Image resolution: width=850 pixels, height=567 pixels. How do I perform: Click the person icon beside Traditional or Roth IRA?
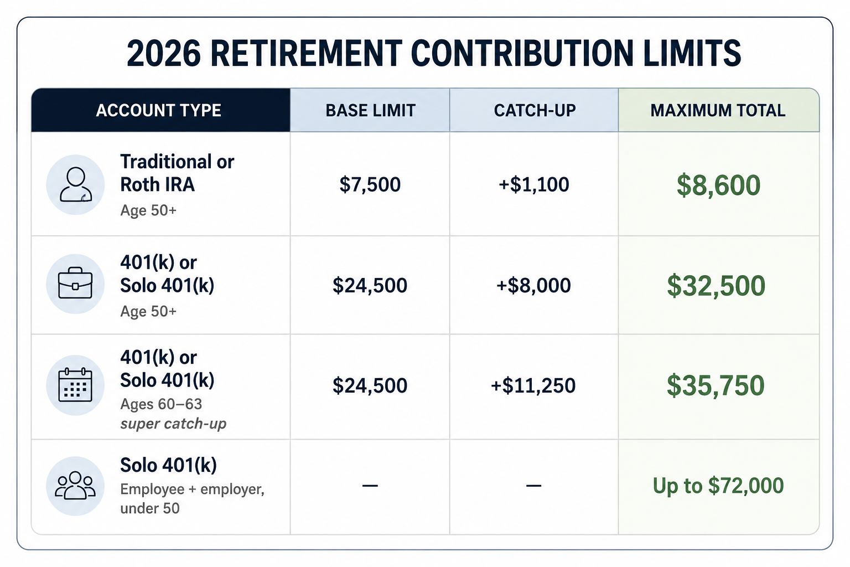75,184
